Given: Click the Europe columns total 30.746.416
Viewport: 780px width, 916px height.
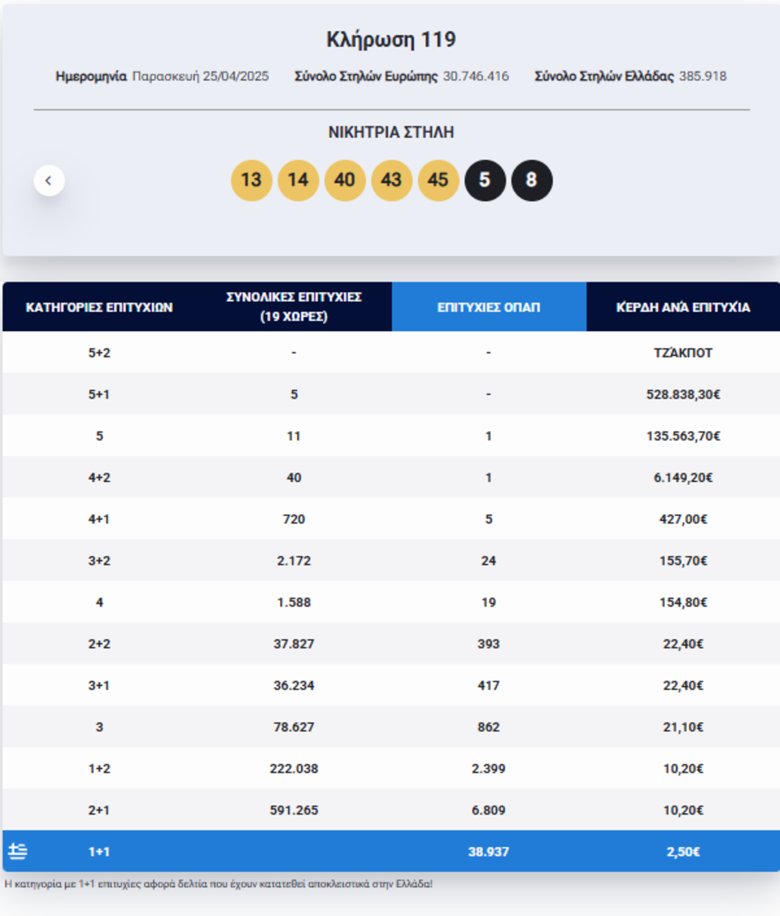Looking at the screenshot, I should pyautogui.click(x=476, y=76).
